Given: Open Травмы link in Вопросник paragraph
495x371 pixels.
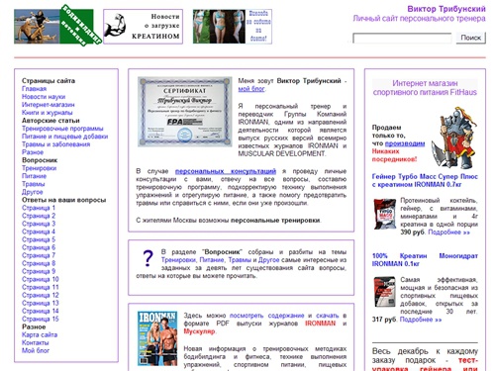Looking at the screenshot, I should (240, 260).
